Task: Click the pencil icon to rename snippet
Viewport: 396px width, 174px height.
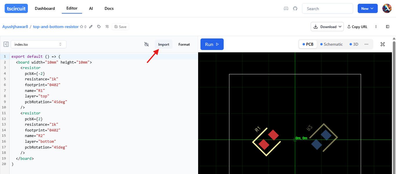Action: pyautogui.click(x=91, y=27)
